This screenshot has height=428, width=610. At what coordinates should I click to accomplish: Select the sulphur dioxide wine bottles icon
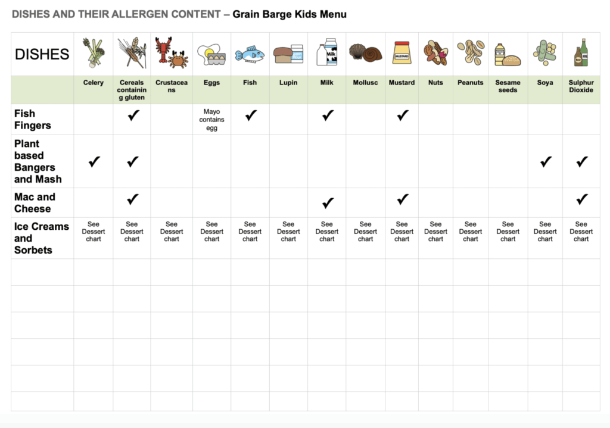pos(581,52)
